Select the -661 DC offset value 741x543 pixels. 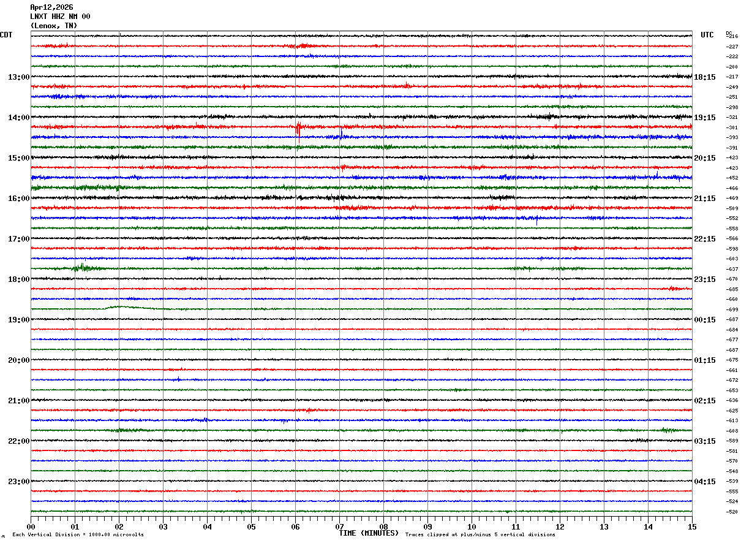point(732,370)
